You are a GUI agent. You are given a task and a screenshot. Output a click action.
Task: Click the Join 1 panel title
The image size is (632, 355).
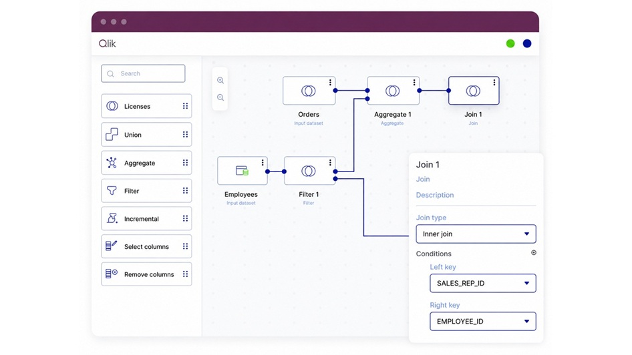[x=428, y=165]
